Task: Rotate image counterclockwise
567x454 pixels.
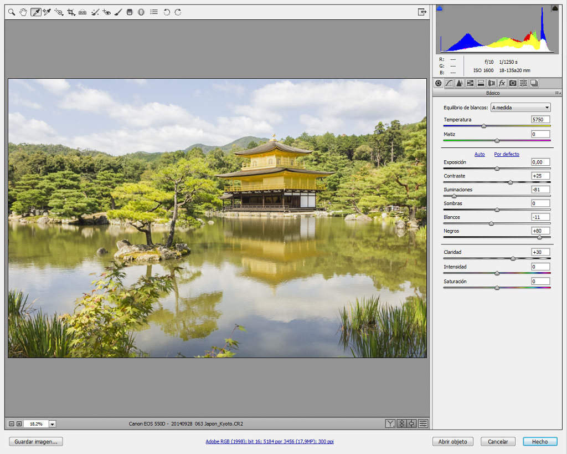Action: click(x=167, y=12)
